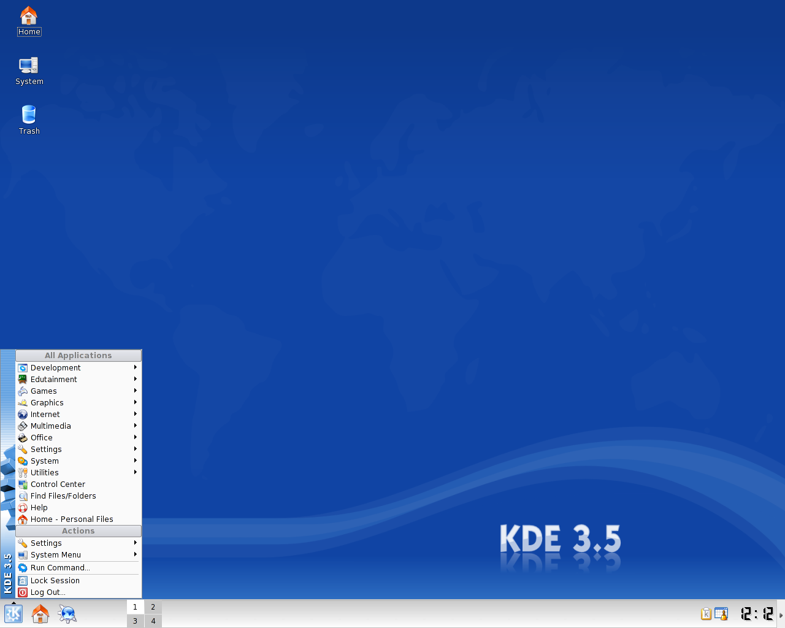The height and width of the screenshot is (628, 785).
Task: Click the Multimedia menu icon
Action: [x=23, y=426]
